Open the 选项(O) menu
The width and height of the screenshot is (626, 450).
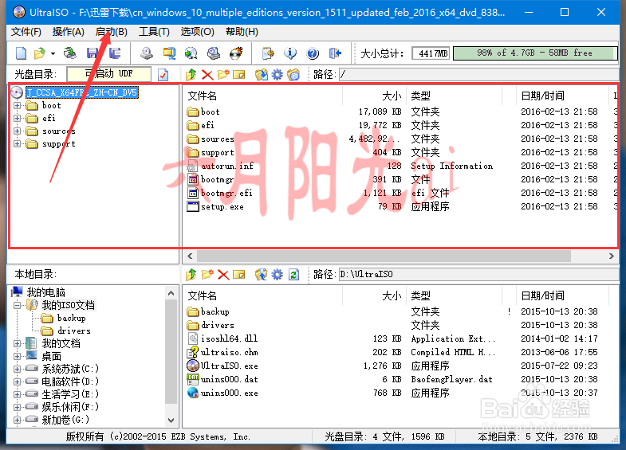click(197, 32)
